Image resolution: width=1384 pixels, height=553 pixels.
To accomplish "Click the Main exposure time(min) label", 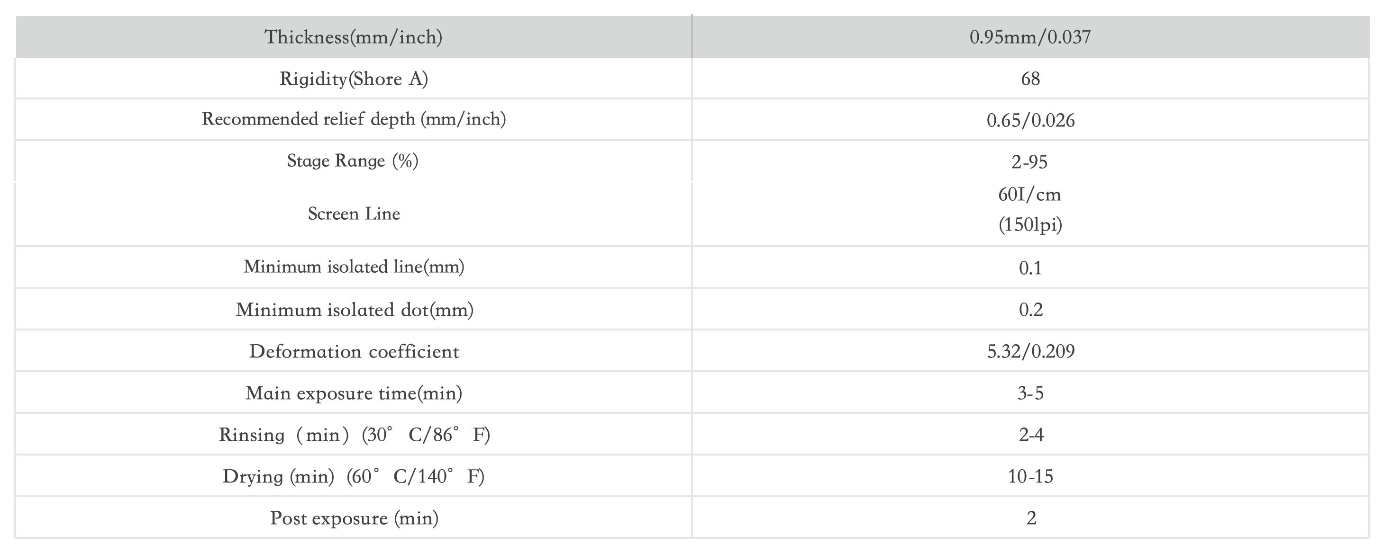I will coord(354,393).
